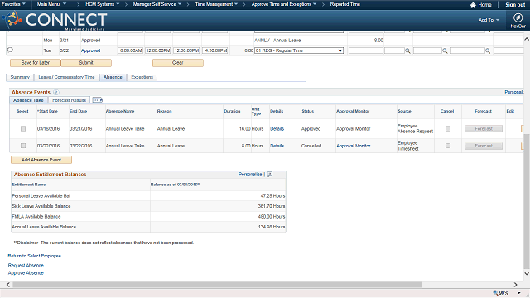Click the horizontal scrollbar at page bottom
The width and height of the screenshot is (530, 298).
coord(217,285)
